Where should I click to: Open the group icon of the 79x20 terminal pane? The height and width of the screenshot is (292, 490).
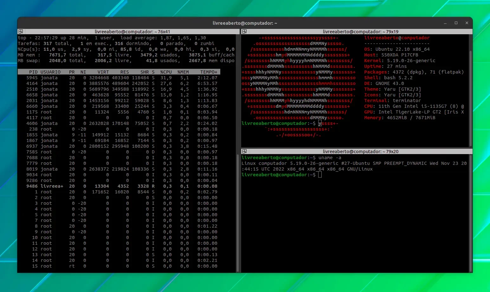[245, 152]
